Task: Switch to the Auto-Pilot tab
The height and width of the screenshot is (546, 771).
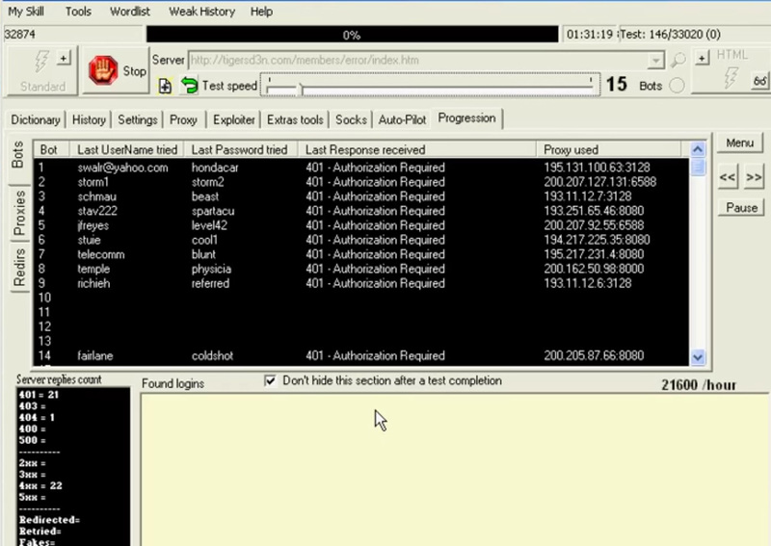Action: [x=402, y=119]
